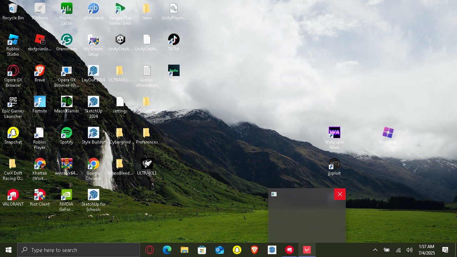Close the taskbar preview thumbnail
The image size is (457, 257).
[x=340, y=194]
